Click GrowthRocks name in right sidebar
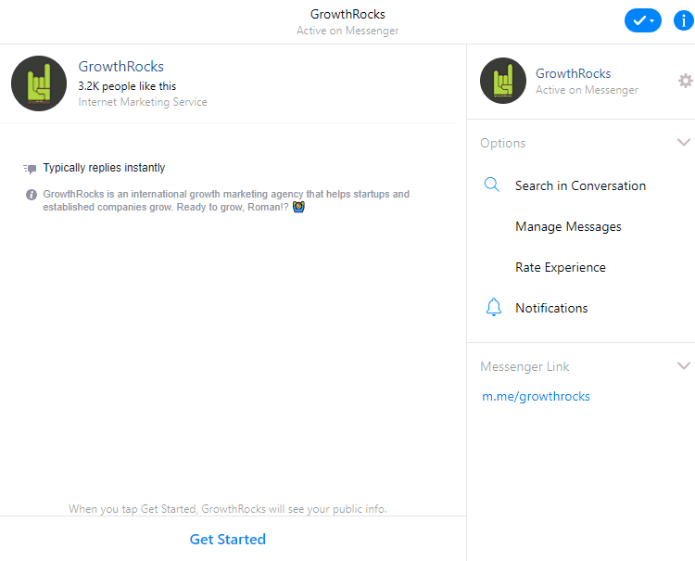 (573, 73)
